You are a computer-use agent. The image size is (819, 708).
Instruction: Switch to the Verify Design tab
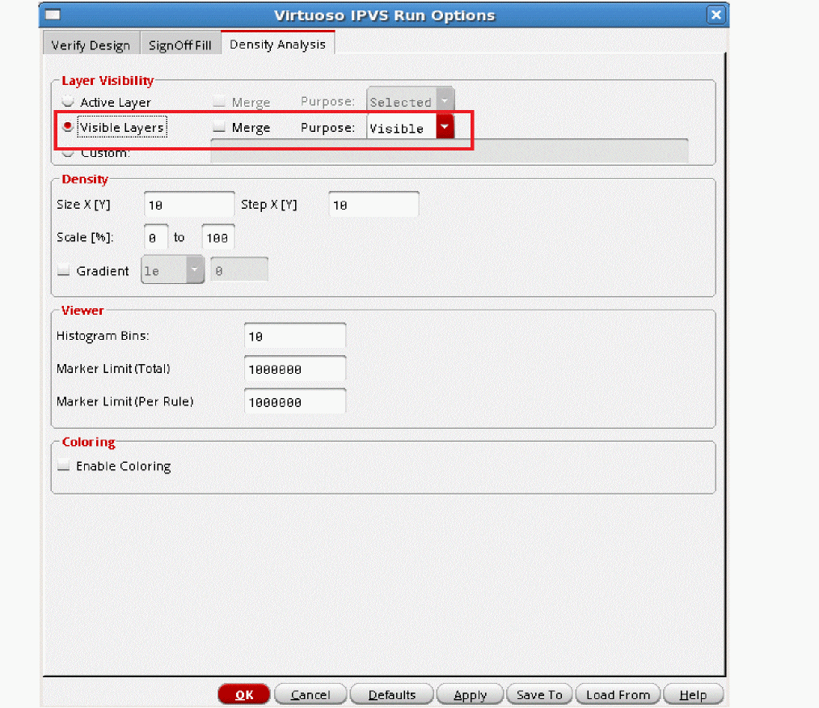[91, 45]
